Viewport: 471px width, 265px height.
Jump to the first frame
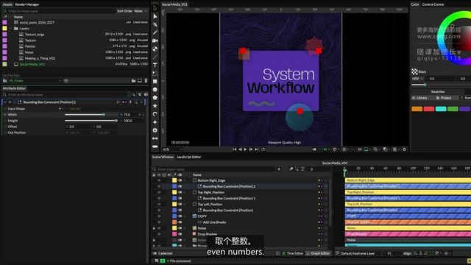tap(234, 149)
